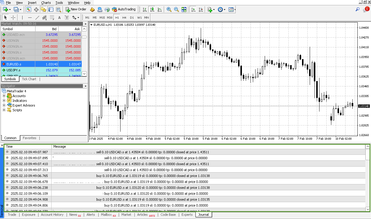Toggle AutoTrading on the toolbar
The width and height of the screenshot is (371, 219).
tap(124, 9)
